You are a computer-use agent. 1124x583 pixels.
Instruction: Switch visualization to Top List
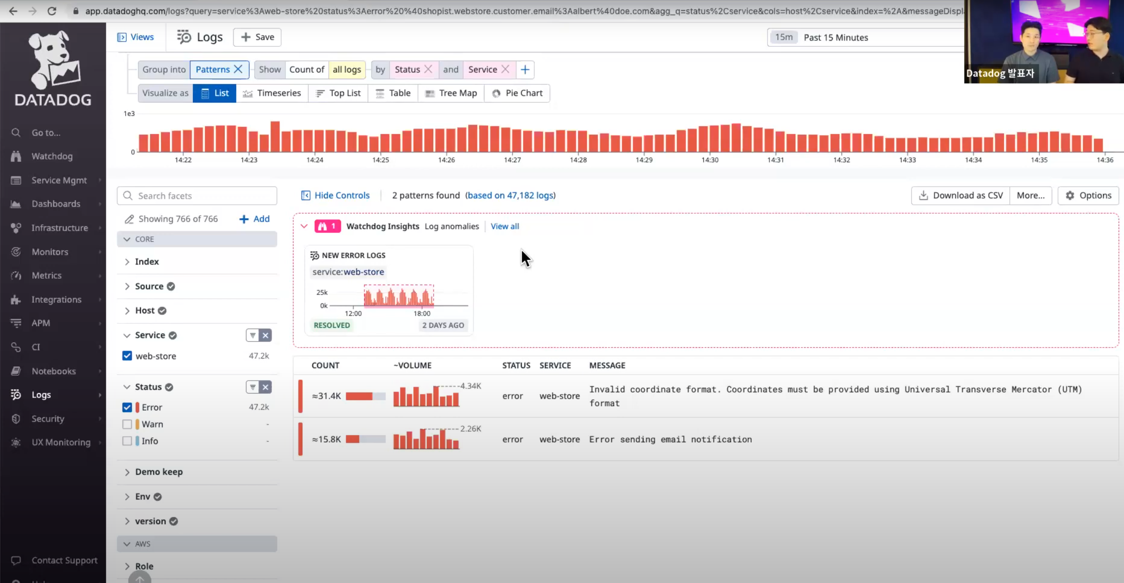pos(338,93)
